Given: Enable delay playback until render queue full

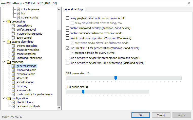Looking at the screenshot, I should (x=67, y=18).
